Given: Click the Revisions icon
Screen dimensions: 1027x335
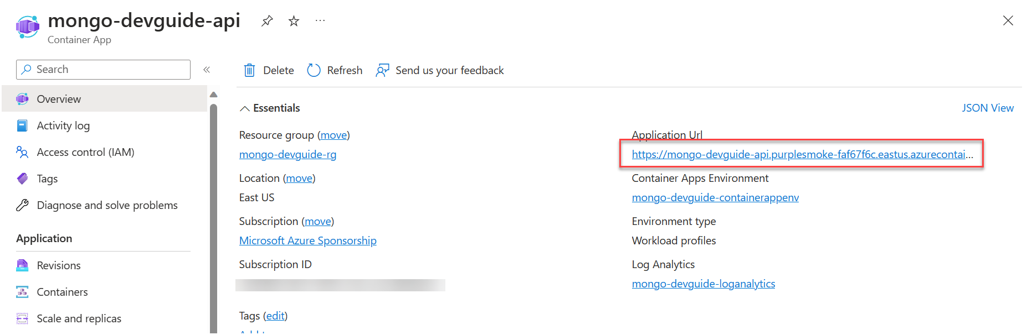Looking at the screenshot, I should [22, 265].
